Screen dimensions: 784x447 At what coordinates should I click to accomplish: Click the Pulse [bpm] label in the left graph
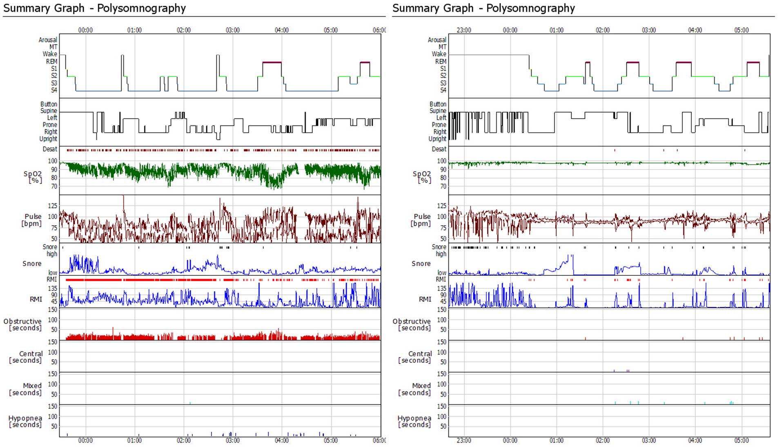point(31,220)
